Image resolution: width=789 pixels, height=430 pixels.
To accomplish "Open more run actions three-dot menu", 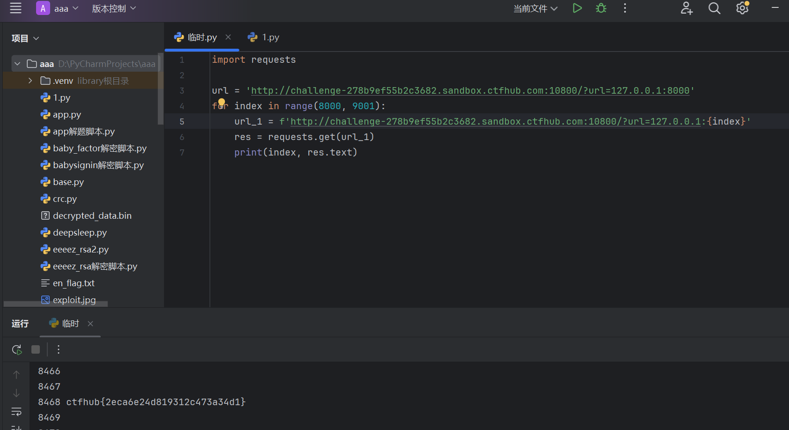I will [x=625, y=8].
